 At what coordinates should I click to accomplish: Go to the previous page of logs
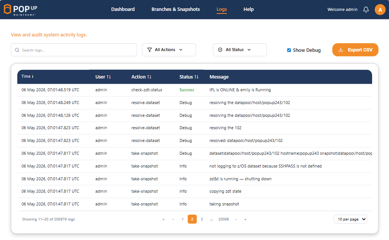point(173,219)
